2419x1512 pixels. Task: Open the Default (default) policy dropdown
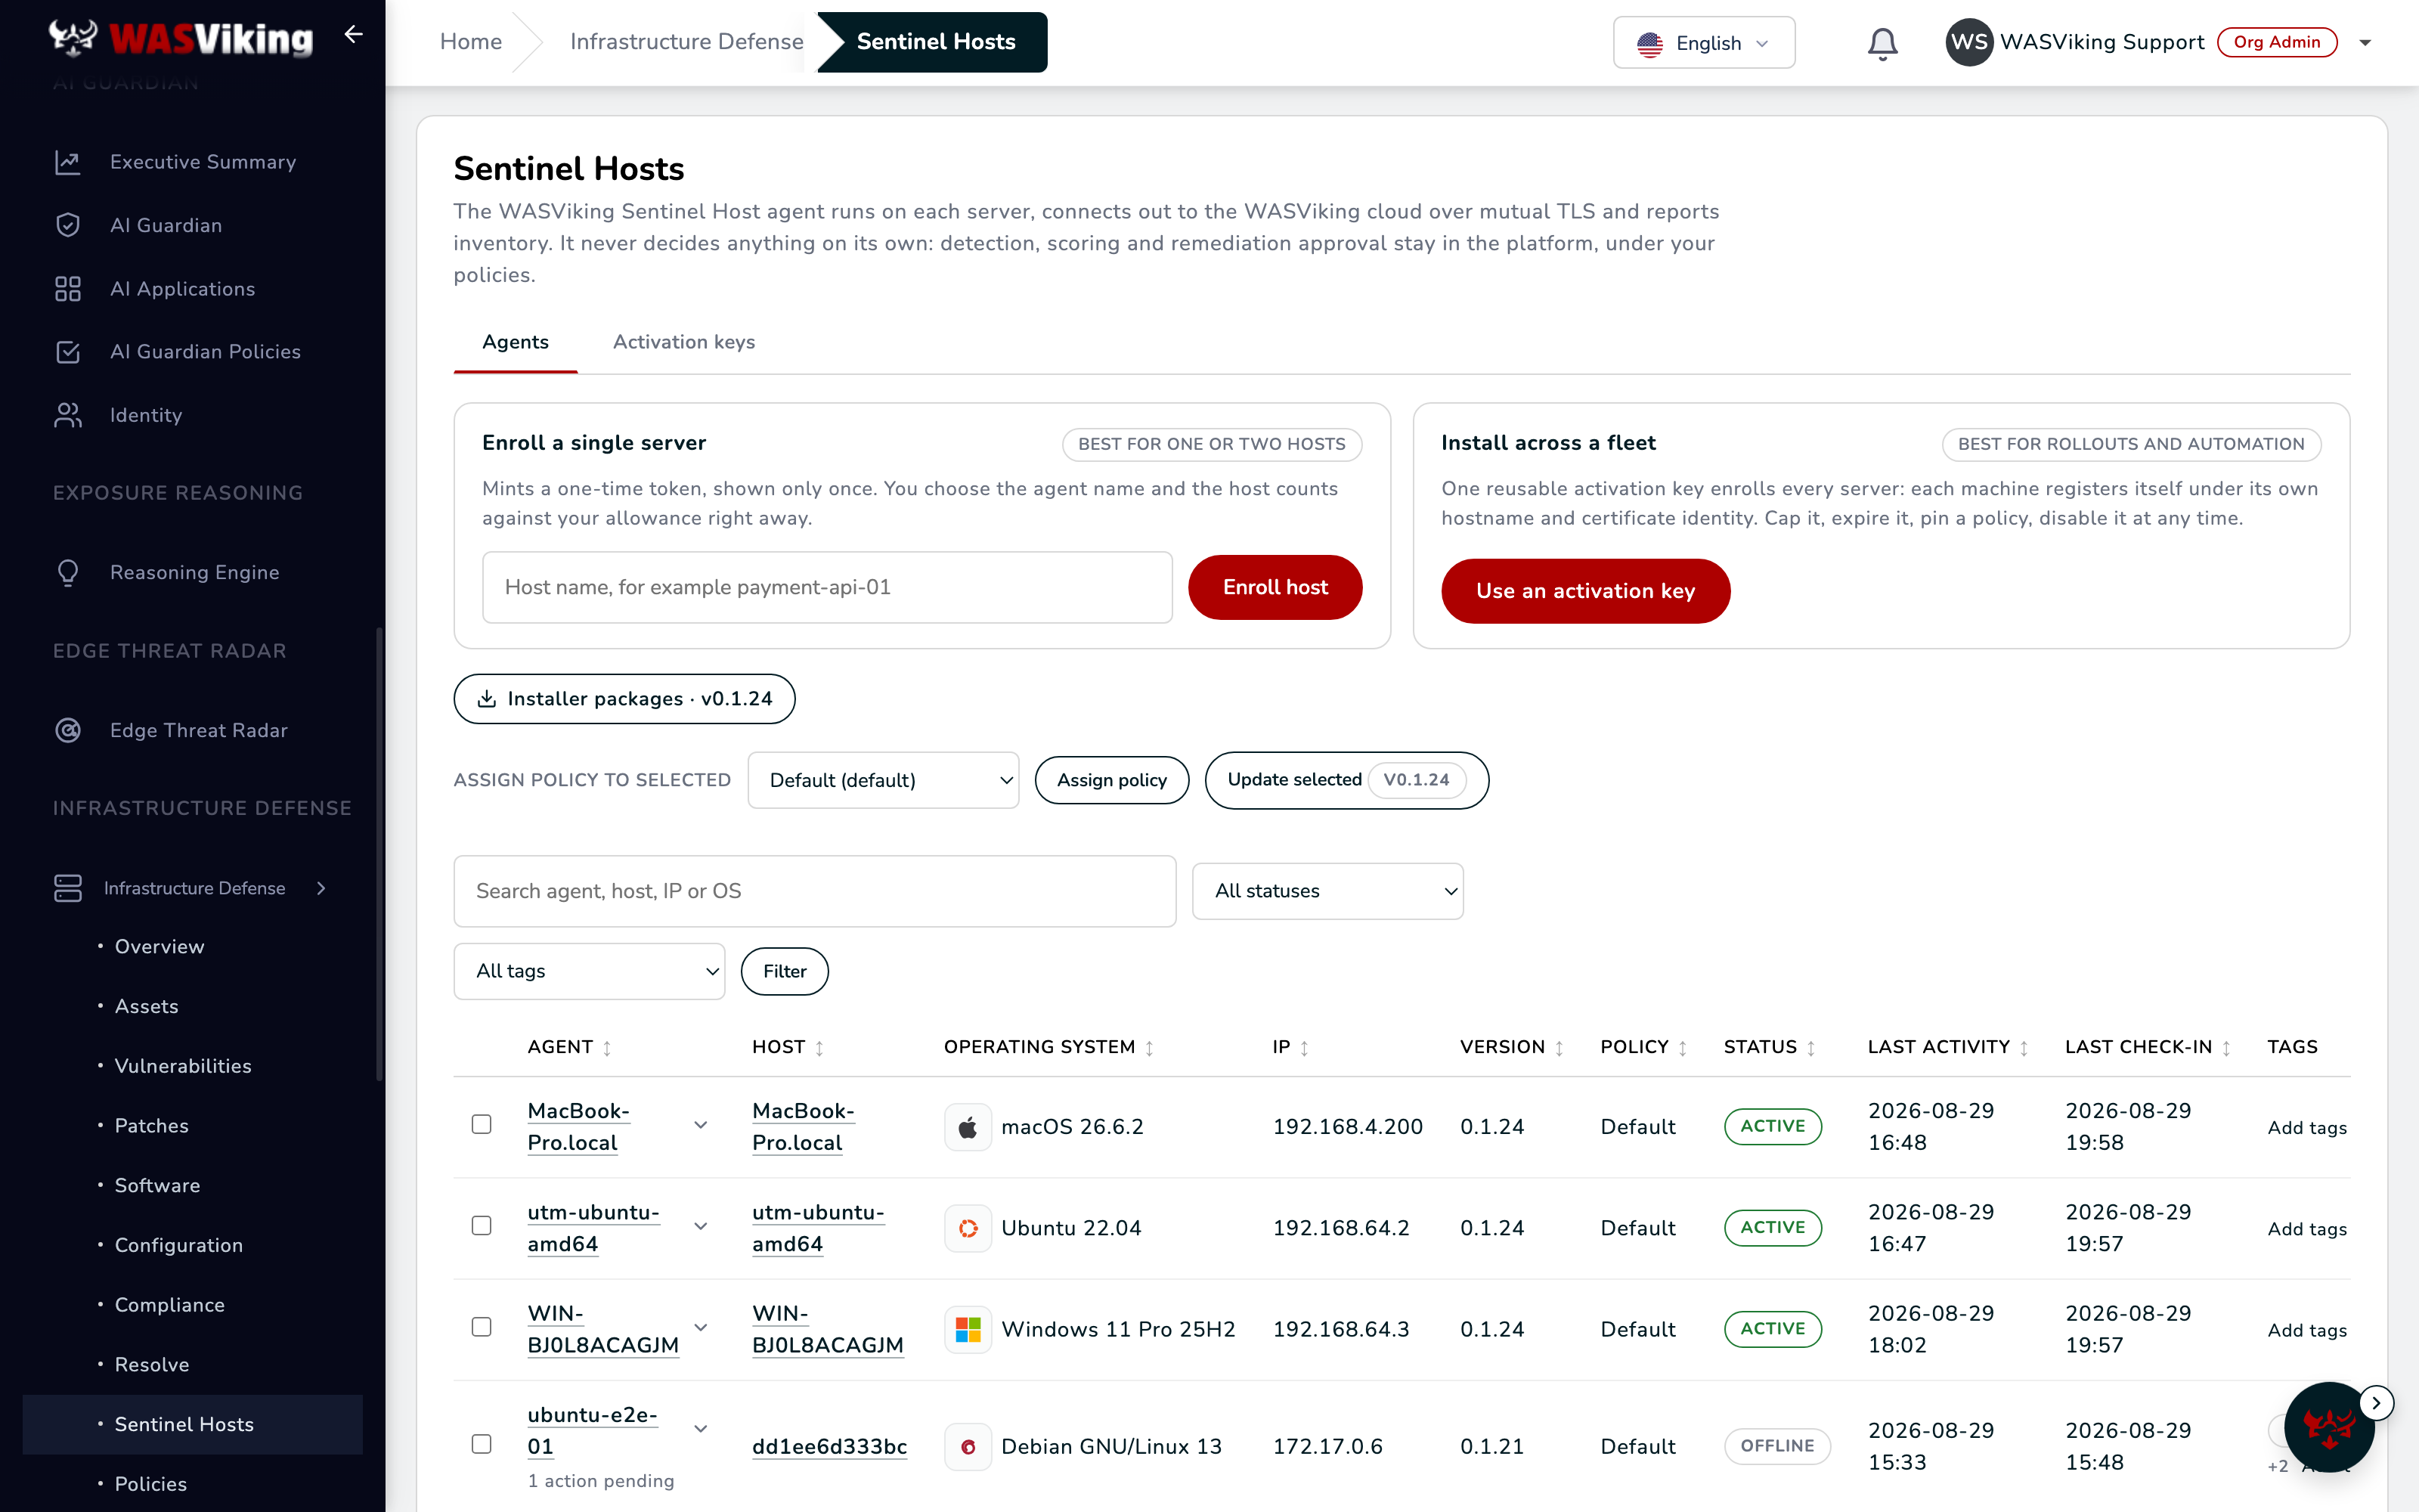coord(883,780)
